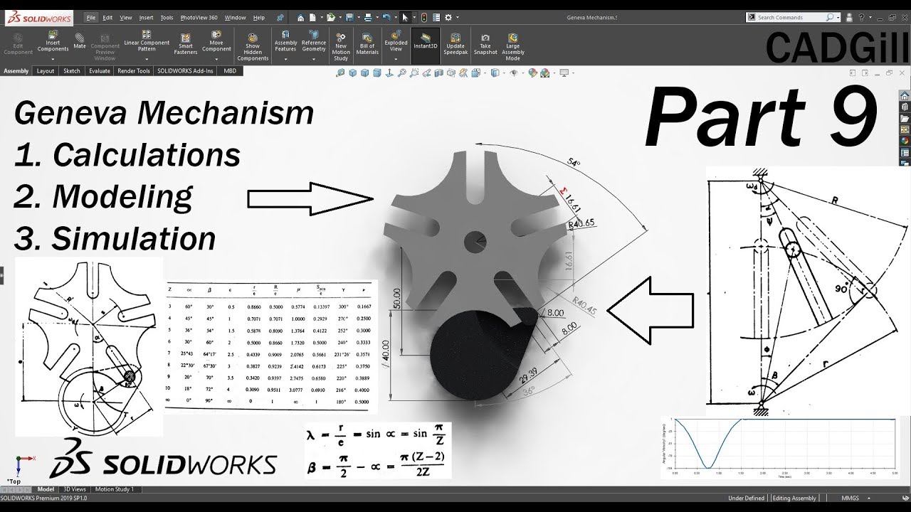The width and height of the screenshot is (911, 512).
Task: Click the Print icon
Action: pos(368,17)
